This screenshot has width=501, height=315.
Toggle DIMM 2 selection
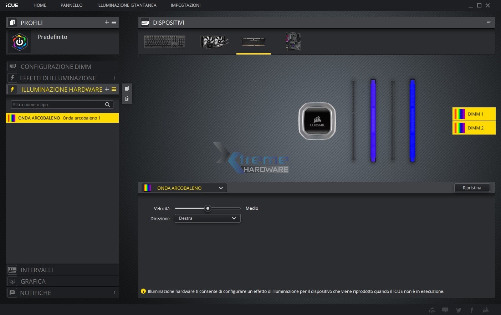pyautogui.click(x=474, y=128)
